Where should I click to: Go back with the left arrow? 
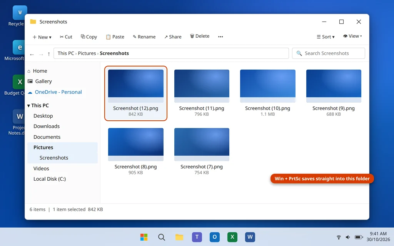tap(32, 54)
